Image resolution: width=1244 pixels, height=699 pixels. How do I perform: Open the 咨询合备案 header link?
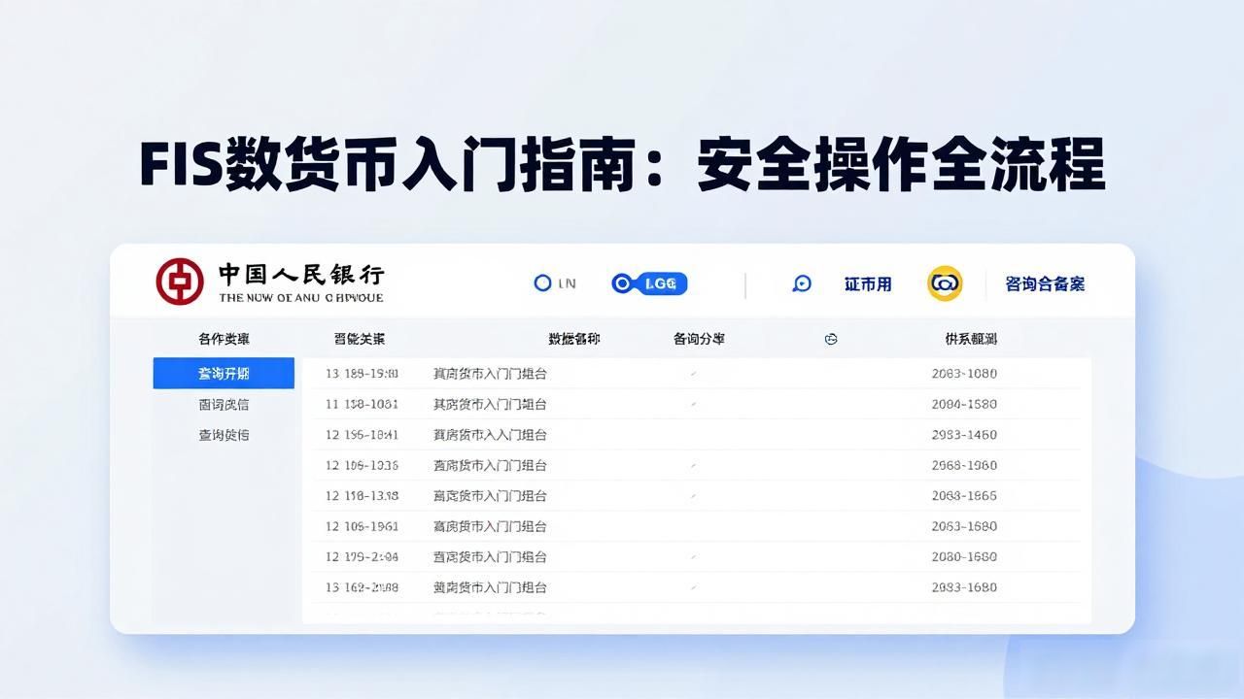pos(1045,283)
